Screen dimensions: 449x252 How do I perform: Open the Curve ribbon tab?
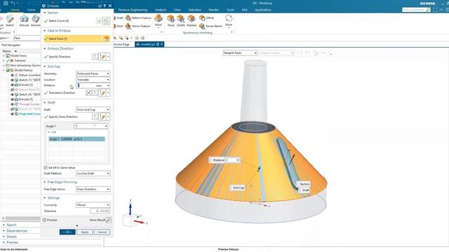(x=31, y=10)
